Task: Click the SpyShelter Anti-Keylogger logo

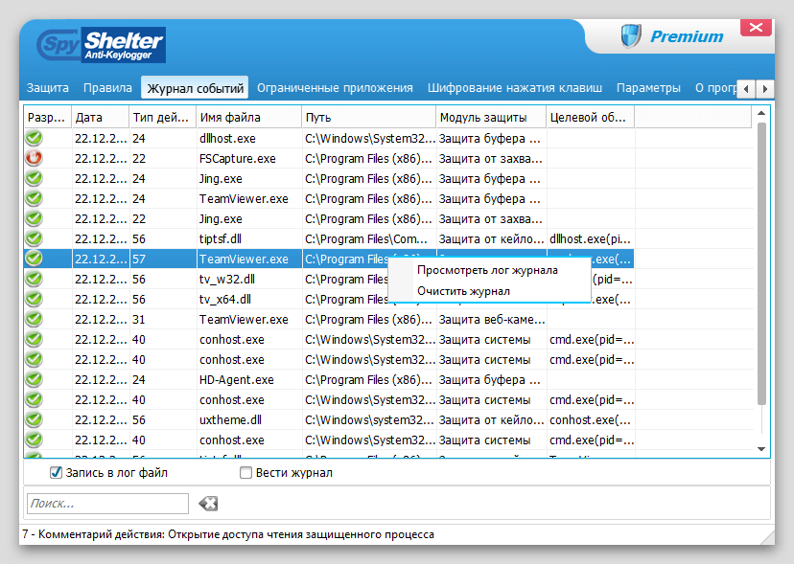Action: click(x=102, y=45)
